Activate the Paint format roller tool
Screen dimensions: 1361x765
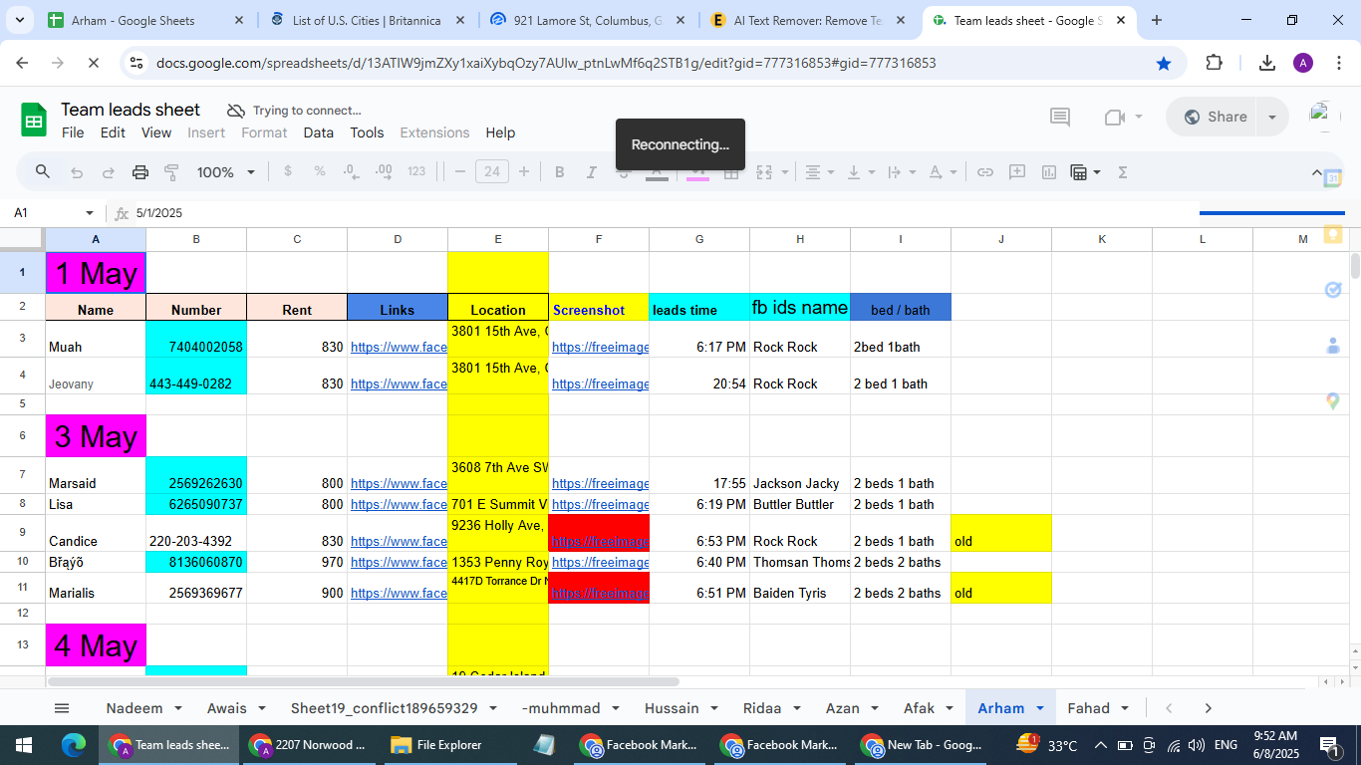[171, 172]
